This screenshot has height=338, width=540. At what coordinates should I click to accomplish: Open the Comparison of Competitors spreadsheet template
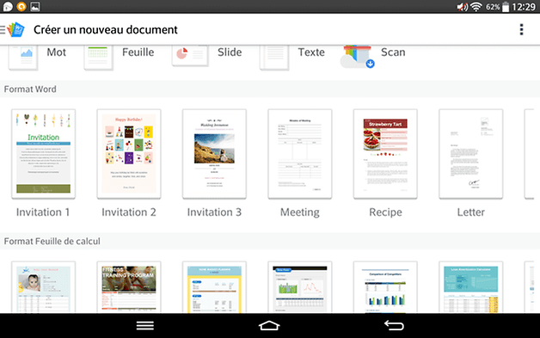[x=385, y=287]
